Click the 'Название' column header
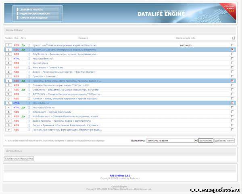 83,38
